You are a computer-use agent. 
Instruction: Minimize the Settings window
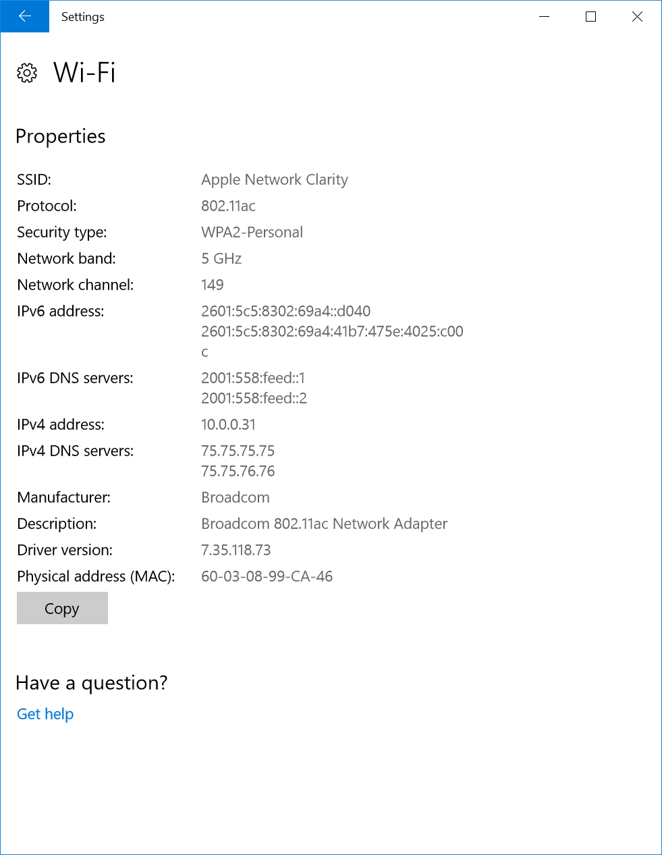545,16
